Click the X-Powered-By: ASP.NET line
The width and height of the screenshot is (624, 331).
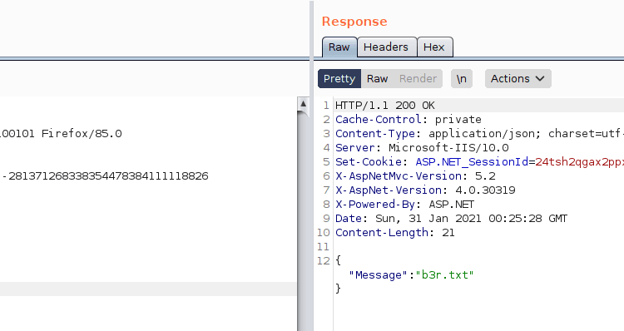pos(404,204)
